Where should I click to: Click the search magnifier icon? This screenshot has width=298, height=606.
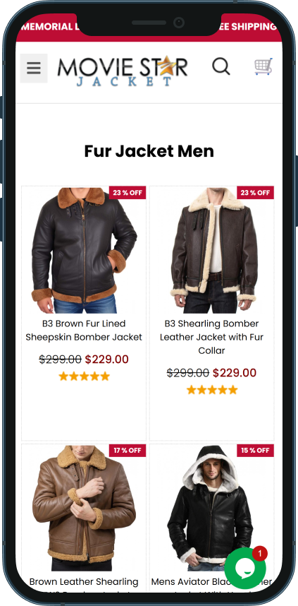tap(221, 66)
